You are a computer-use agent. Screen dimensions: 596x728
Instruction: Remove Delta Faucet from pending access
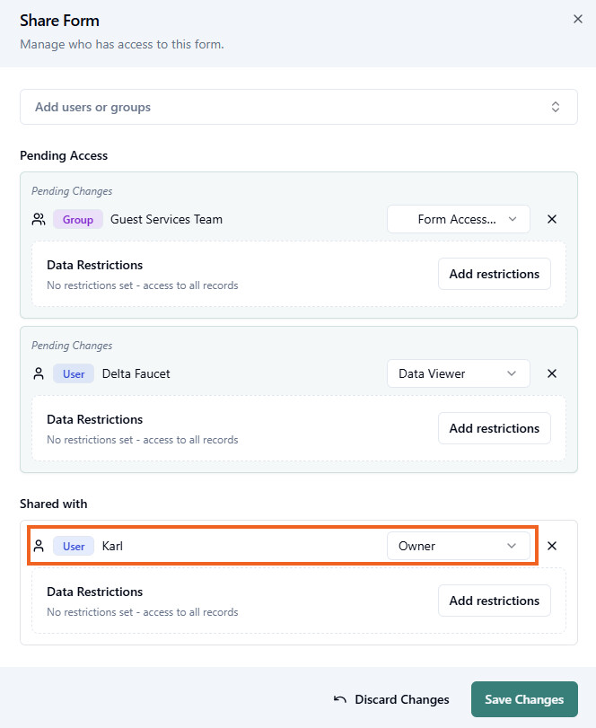(551, 373)
